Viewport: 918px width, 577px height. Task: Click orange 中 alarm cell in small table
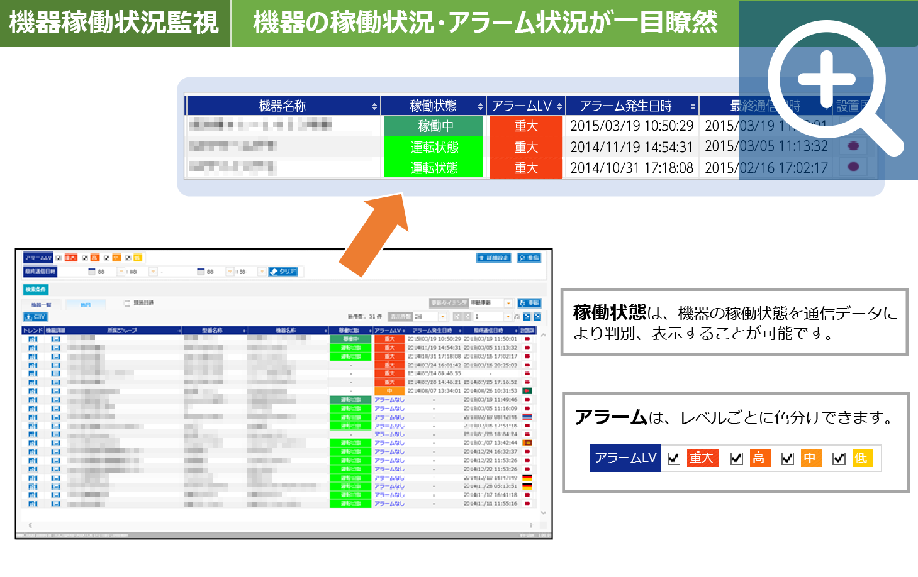click(x=389, y=391)
